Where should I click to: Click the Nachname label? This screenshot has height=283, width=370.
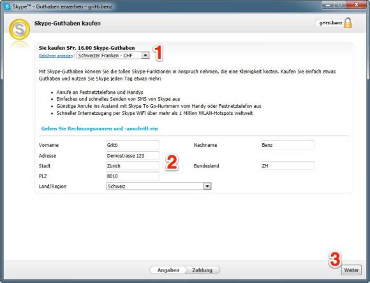(205, 145)
